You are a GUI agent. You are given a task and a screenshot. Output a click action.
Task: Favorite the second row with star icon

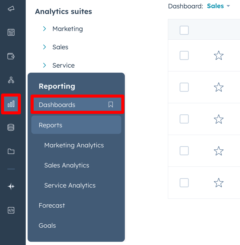pos(219,87)
